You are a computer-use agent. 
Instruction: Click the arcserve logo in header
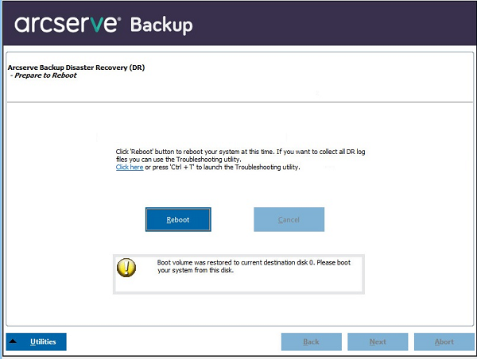pyautogui.click(x=68, y=25)
